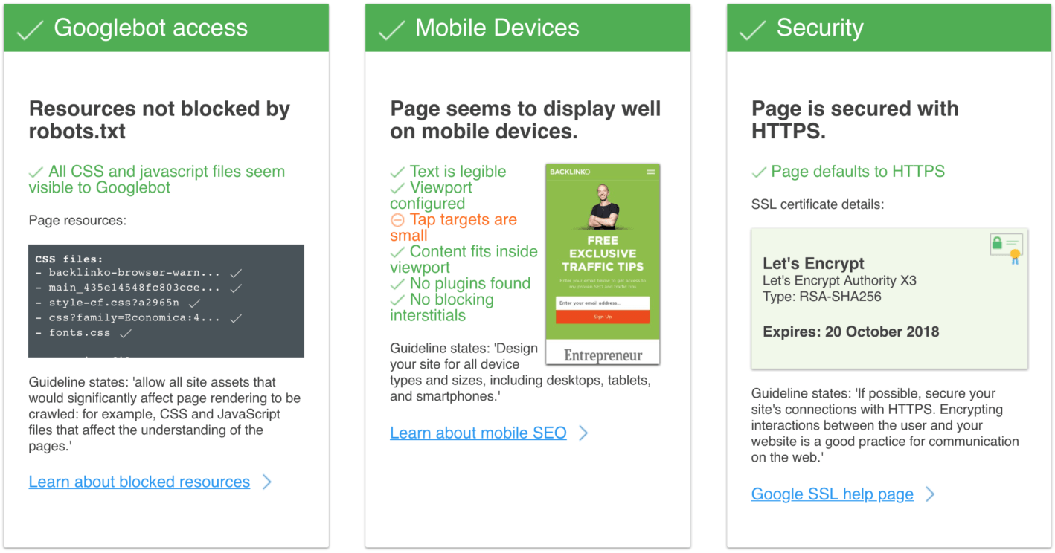Viewport: 1055px width, 553px height.
Task: Open the Google SSL help page link
Action: pos(832,494)
